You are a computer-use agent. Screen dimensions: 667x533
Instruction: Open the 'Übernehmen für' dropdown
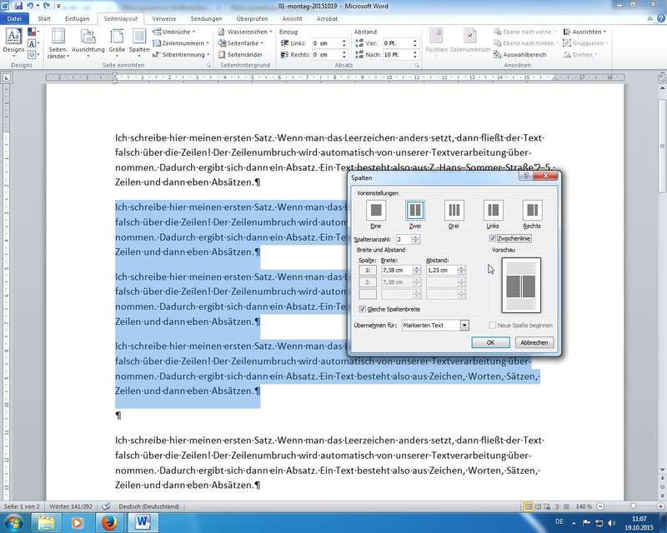tap(464, 325)
